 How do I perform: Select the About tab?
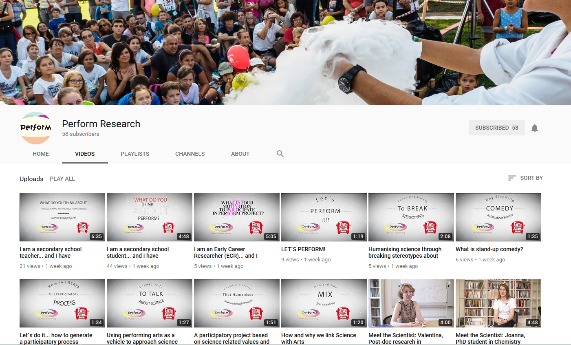click(240, 154)
